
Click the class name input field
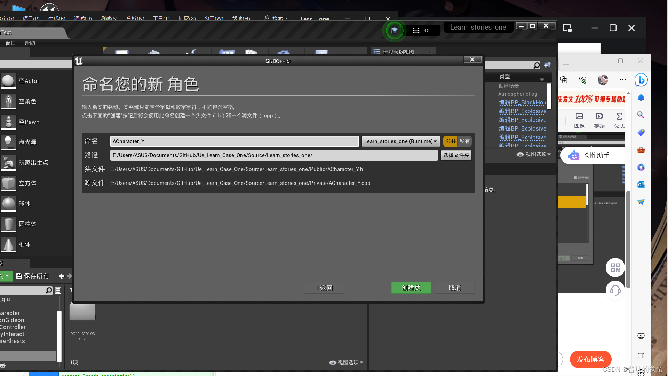pos(234,141)
